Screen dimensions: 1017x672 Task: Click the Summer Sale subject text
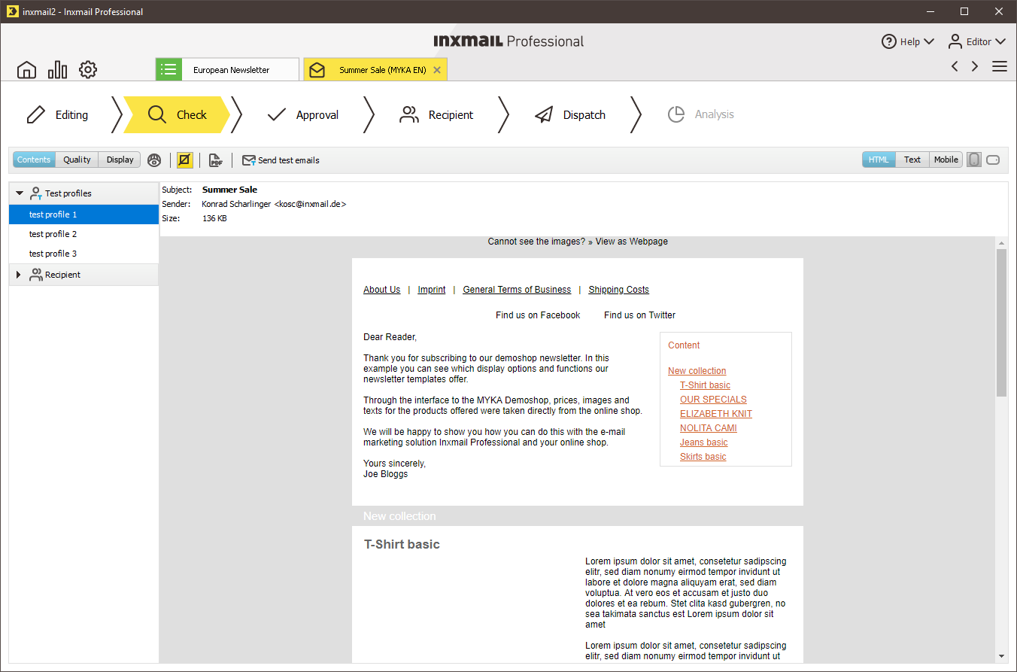pyautogui.click(x=229, y=190)
